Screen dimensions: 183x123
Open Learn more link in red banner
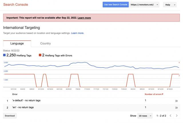84,18
